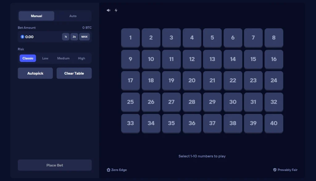The width and height of the screenshot is (316, 181).
Task: Pick number 19 on the board
Action: (x=171, y=80)
